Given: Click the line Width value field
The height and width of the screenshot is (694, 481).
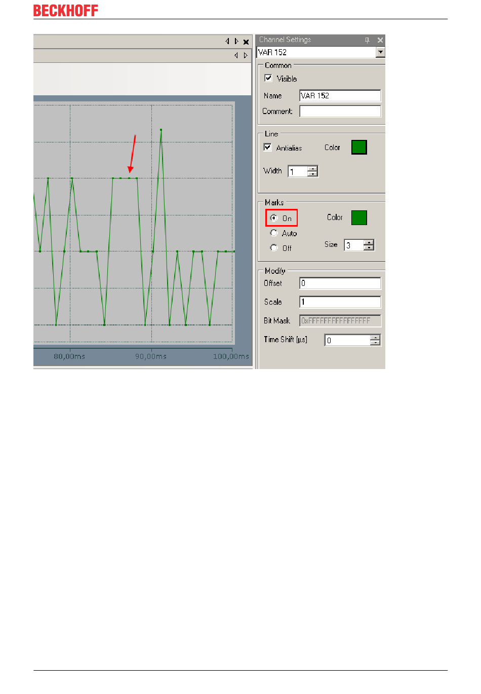Looking at the screenshot, I should click(x=298, y=171).
